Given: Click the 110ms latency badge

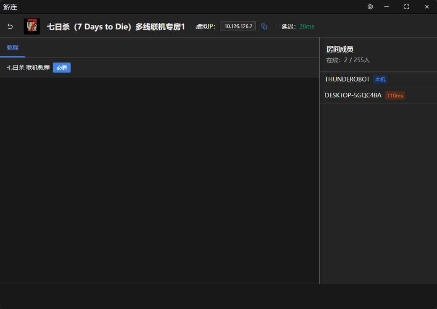Looking at the screenshot, I should tap(395, 95).
